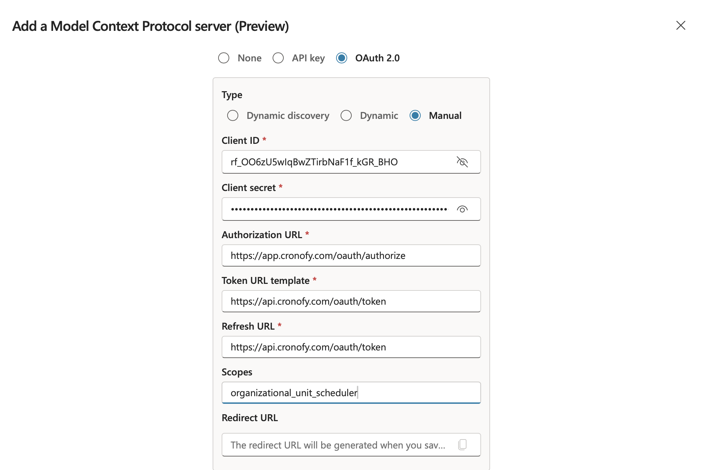Edit the Authorization URL field

click(x=351, y=256)
